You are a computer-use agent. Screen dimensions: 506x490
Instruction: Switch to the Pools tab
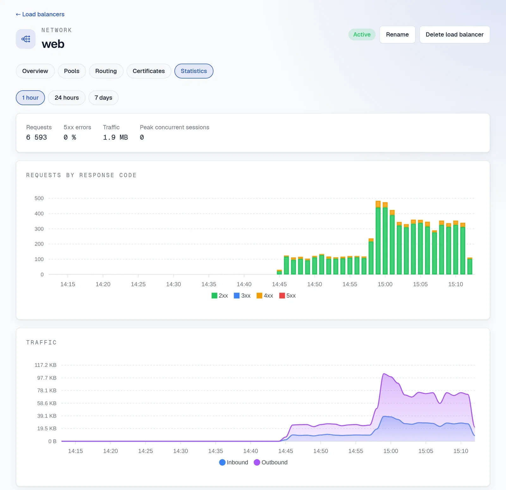point(72,71)
